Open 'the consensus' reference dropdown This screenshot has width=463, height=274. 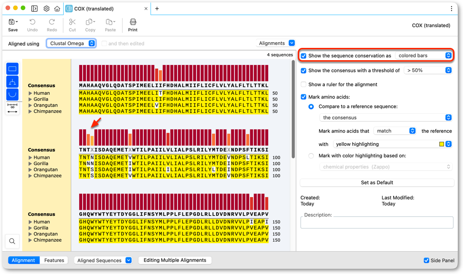point(385,117)
